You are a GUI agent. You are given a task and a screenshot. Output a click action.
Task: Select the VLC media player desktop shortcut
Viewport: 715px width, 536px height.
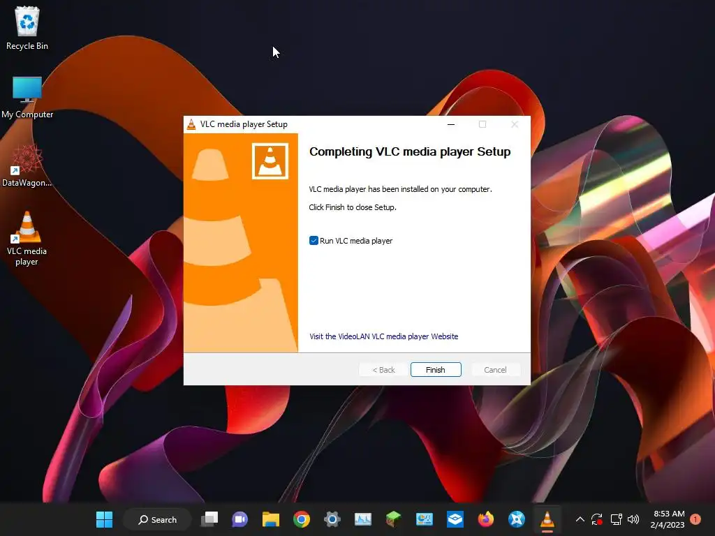pyautogui.click(x=27, y=239)
